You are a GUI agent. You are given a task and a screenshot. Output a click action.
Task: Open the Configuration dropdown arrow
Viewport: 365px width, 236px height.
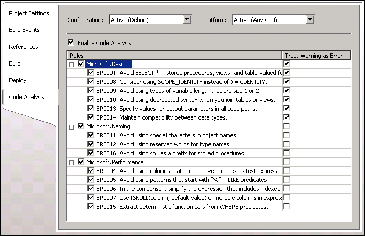click(x=187, y=20)
